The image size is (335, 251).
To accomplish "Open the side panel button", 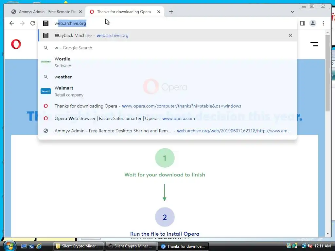I will click(302, 23).
